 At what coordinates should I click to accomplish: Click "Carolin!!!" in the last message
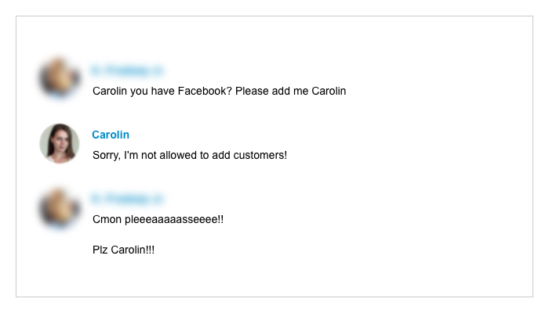click(x=133, y=250)
